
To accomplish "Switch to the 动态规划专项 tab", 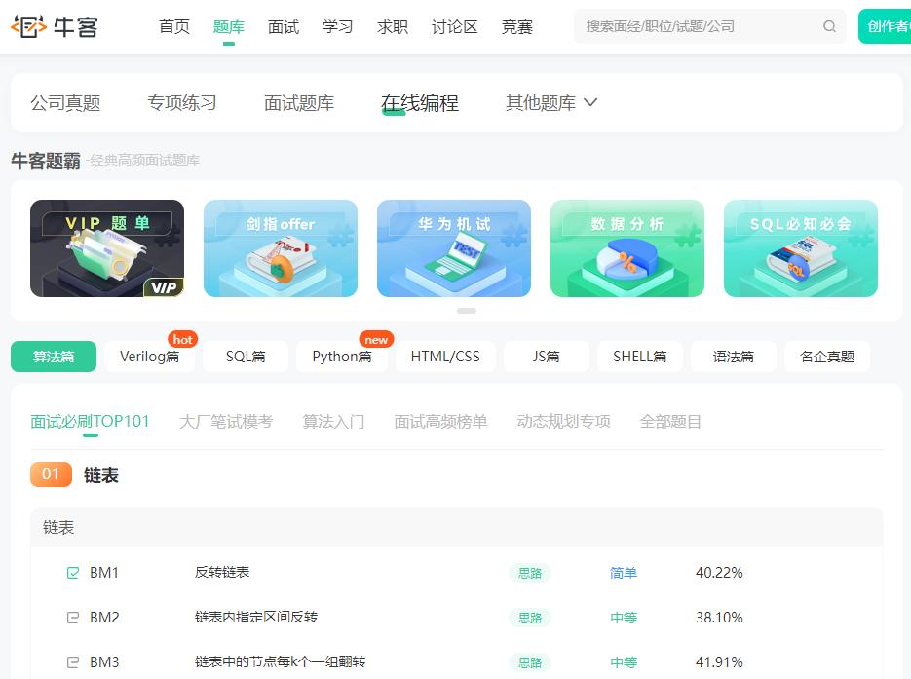I will tap(563, 421).
